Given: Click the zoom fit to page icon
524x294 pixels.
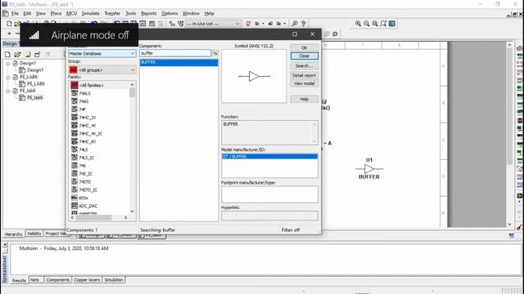Looking at the screenshot, I should [383, 24].
